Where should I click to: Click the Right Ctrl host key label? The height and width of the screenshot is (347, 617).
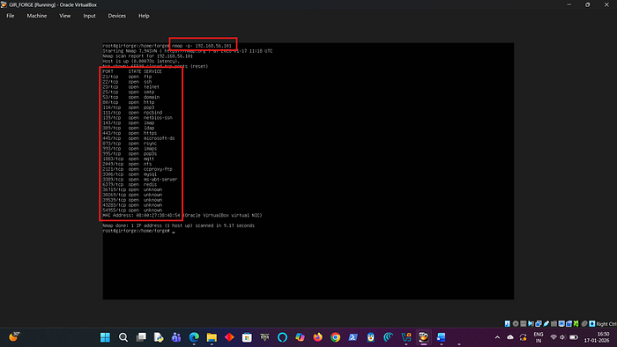click(606, 324)
